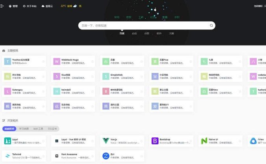Click the 管理 user icon link
Image resolution: width=266 pixels, height=164 pixels.
(x=13, y=6)
